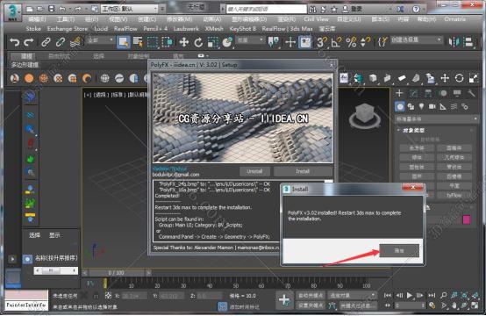Click the Redo arrow in the main toolbar
Viewport: 486px width, 316px height.
click(x=29, y=42)
